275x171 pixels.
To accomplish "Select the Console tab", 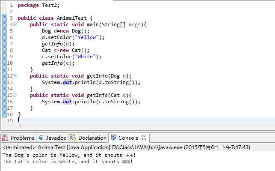I will [x=128, y=138].
